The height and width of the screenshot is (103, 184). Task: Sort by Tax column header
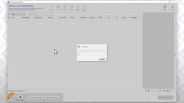point(108,17)
